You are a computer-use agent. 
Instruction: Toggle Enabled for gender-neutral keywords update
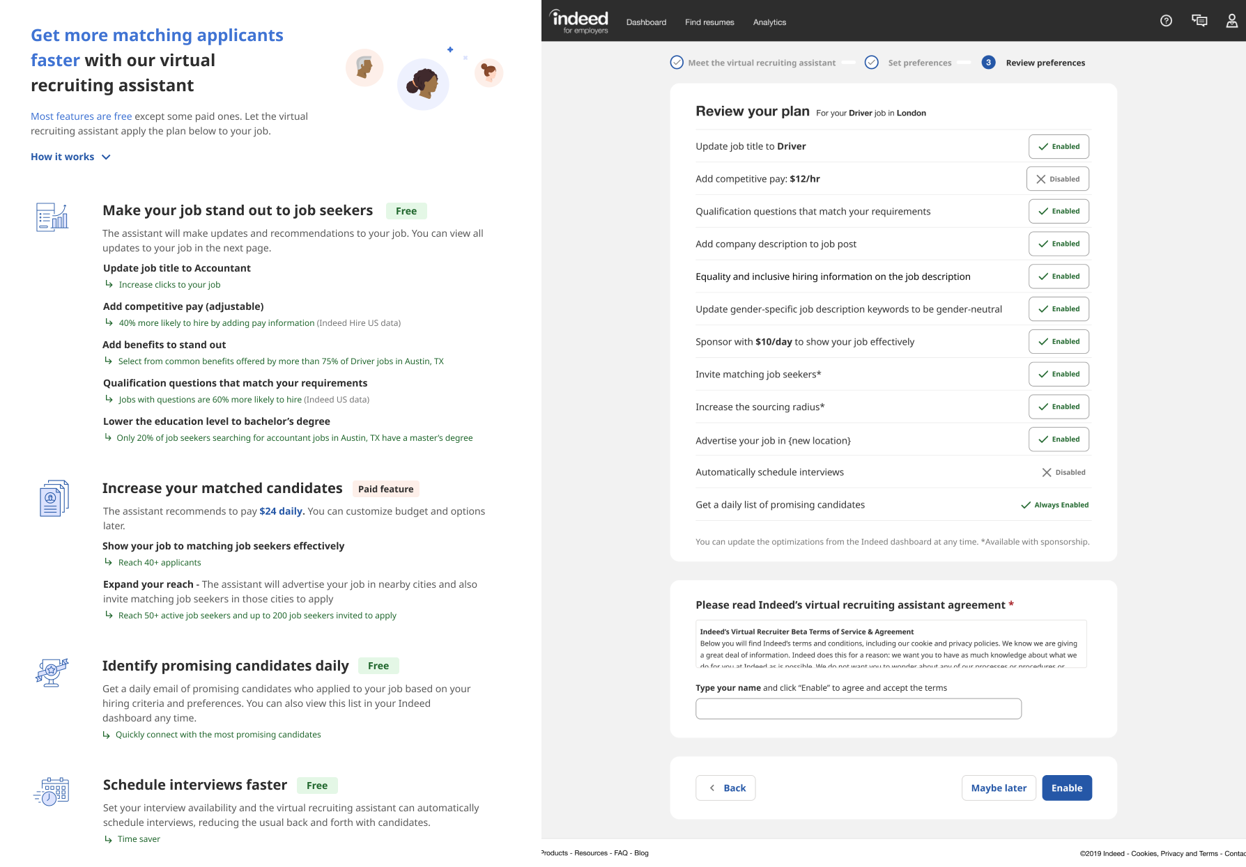[1059, 309]
